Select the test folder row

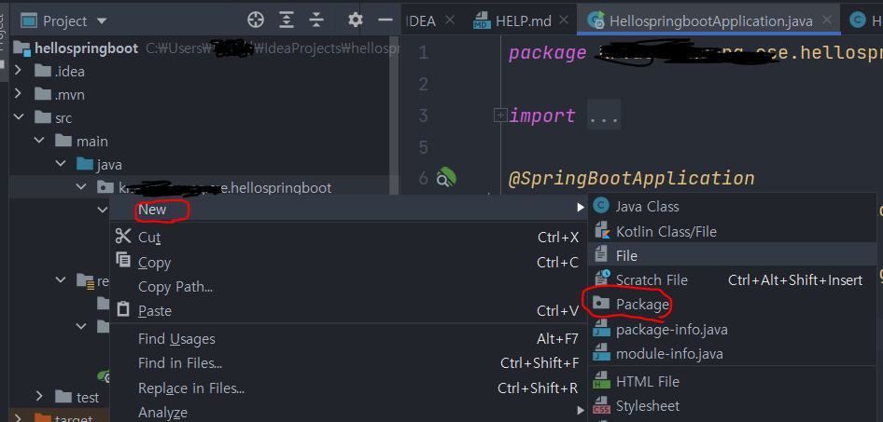tap(61, 397)
